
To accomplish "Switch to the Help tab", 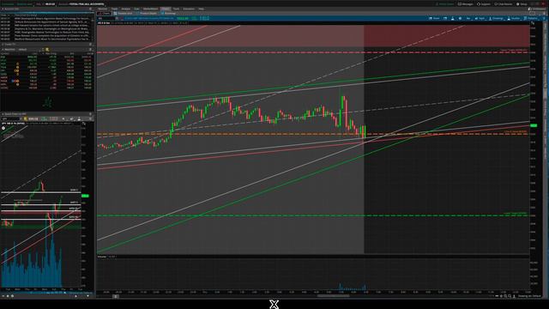I will coord(201,9).
